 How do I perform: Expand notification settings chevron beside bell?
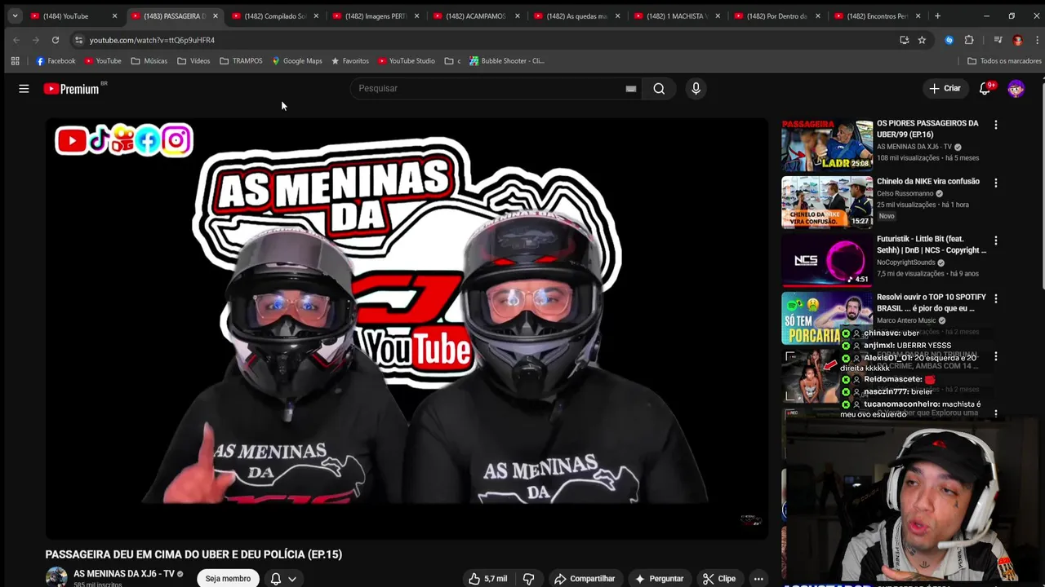pos(291,579)
